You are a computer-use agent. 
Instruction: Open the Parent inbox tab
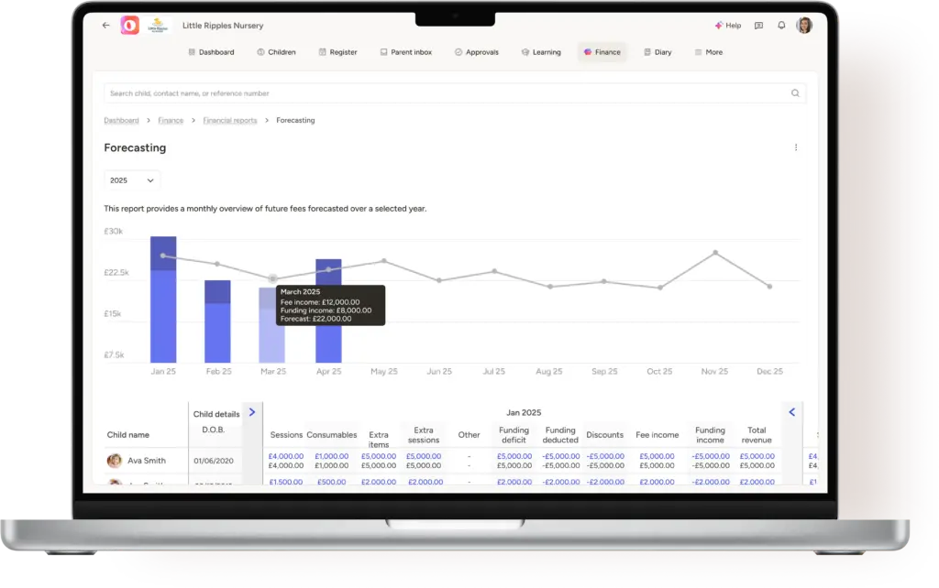click(405, 52)
